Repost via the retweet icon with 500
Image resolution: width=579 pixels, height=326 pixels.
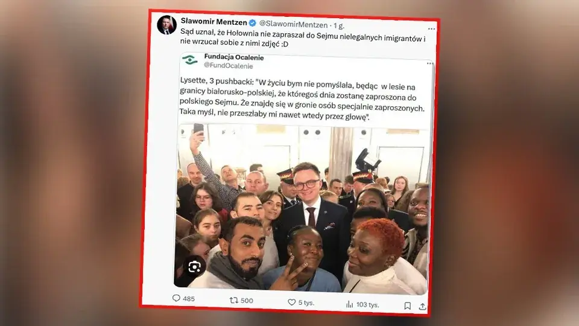point(234,300)
